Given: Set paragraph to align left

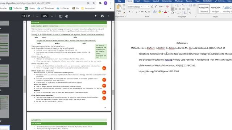Looking at the screenshot, I should [173, 9].
